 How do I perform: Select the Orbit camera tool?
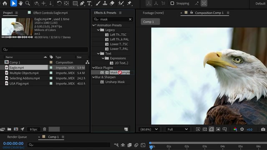[36, 3]
